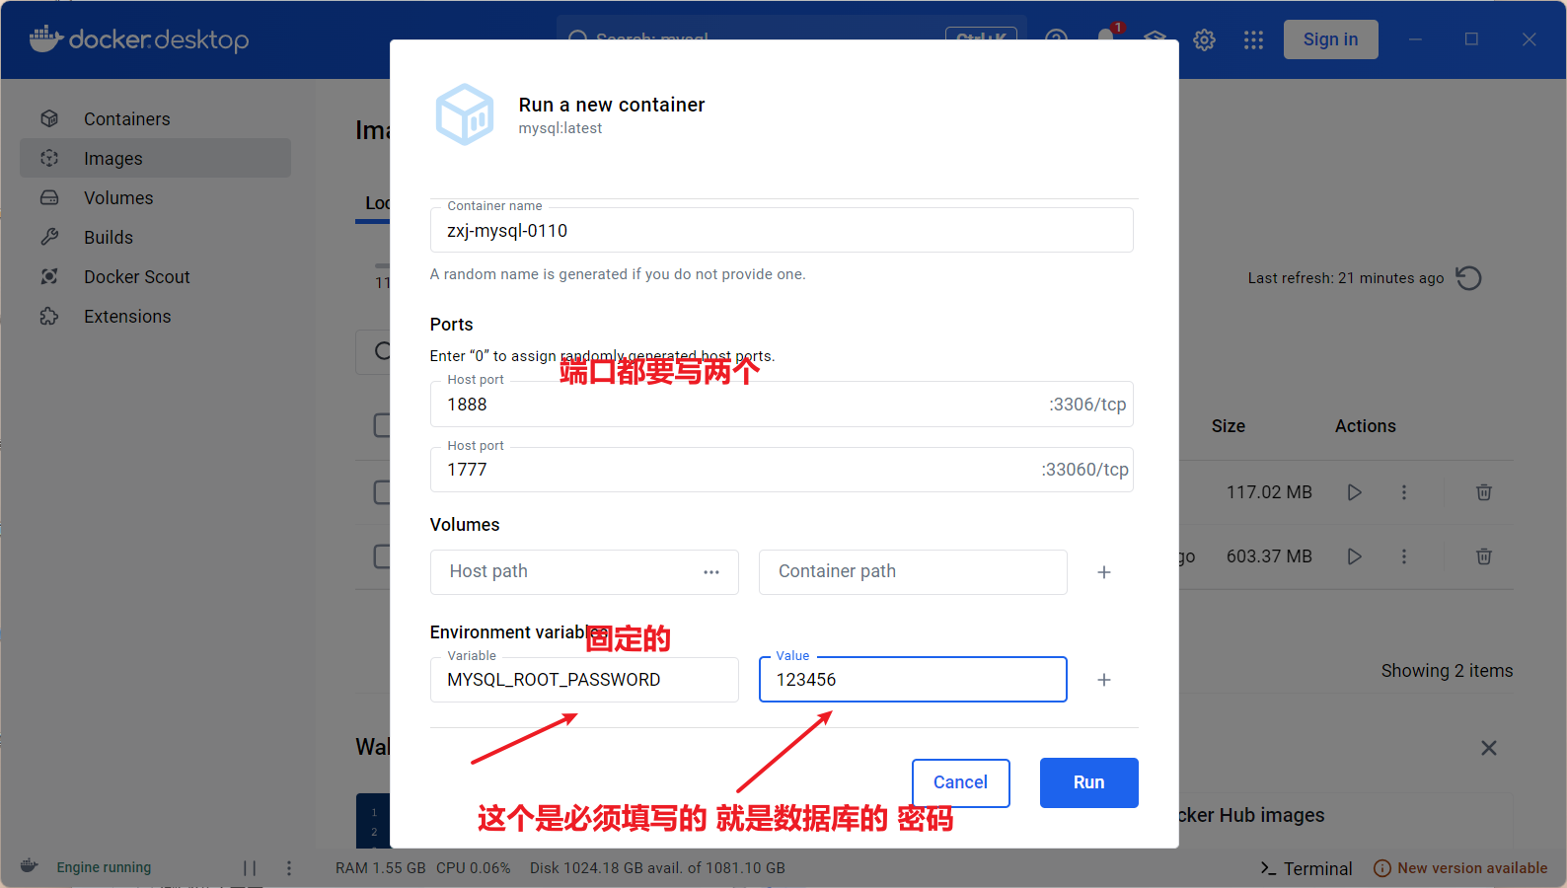Edit the environment Value field
The width and height of the screenshot is (1567, 888).
[x=913, y=680]
